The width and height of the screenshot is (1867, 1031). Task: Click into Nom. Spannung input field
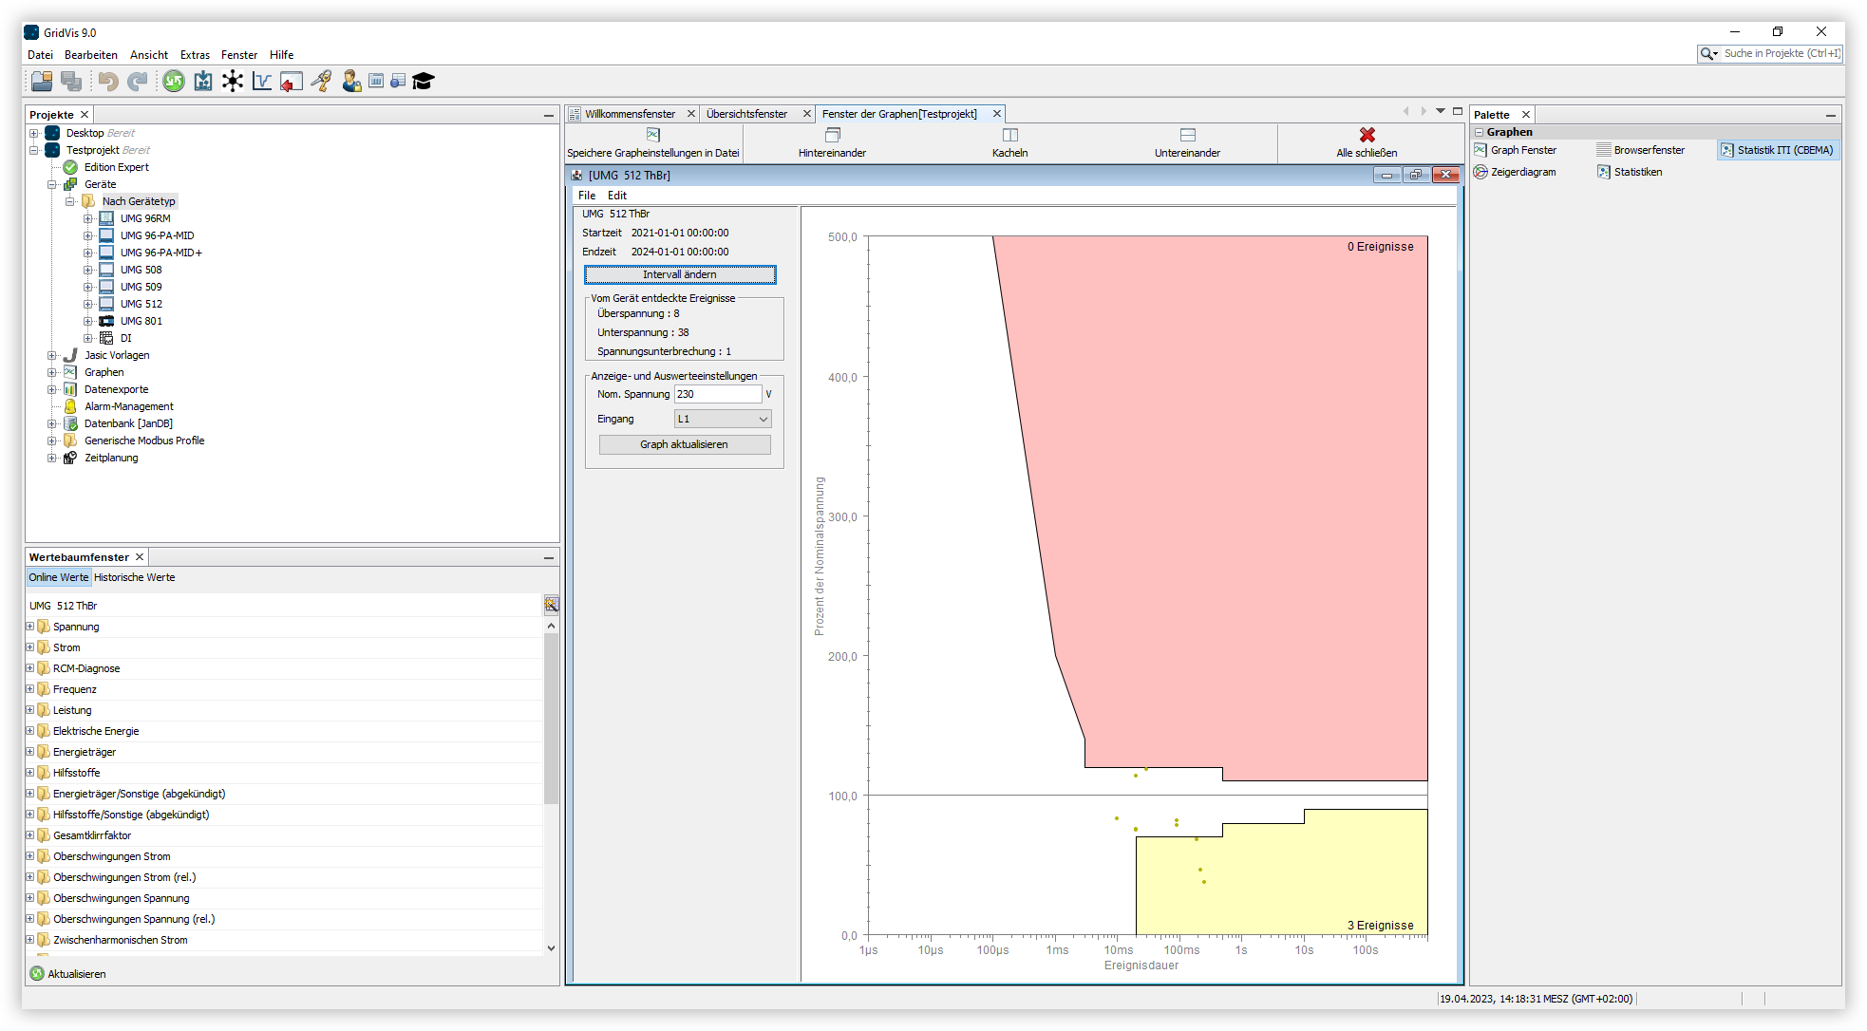pyautogui.click(x=718, y=394)
